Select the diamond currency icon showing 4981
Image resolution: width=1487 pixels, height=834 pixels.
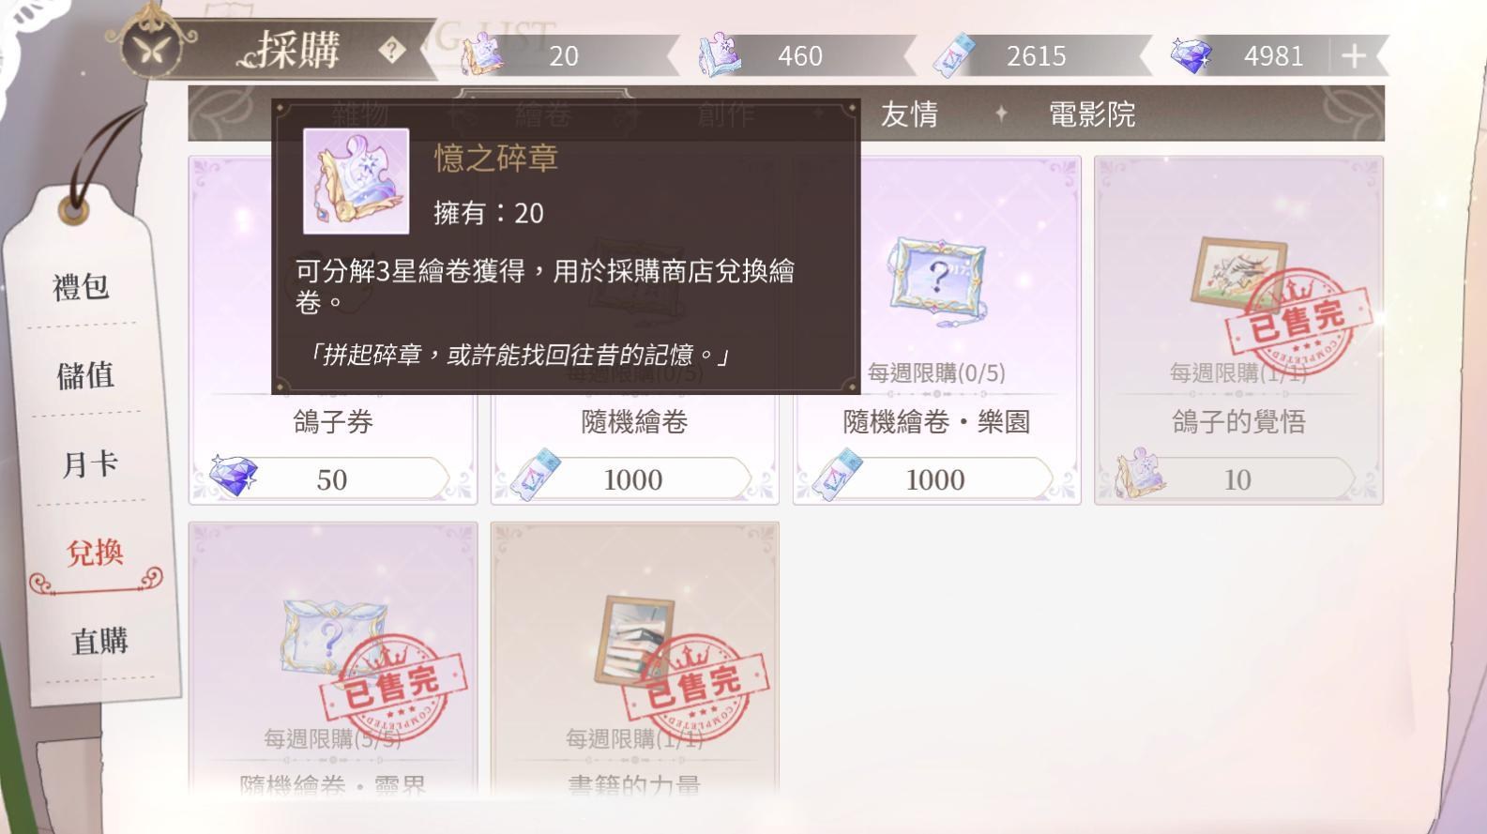click(1191, 55)
